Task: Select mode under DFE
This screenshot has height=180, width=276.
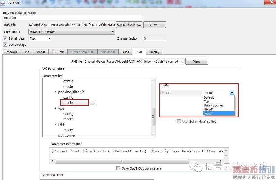Action: pyautogui.click(x=68, y=130)
